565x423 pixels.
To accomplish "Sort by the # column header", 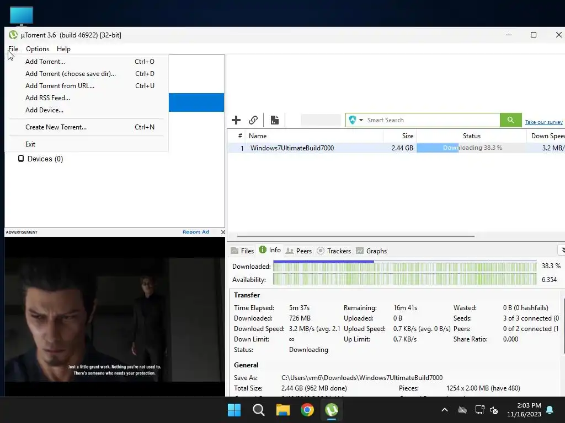I will (x=240, y=136).
